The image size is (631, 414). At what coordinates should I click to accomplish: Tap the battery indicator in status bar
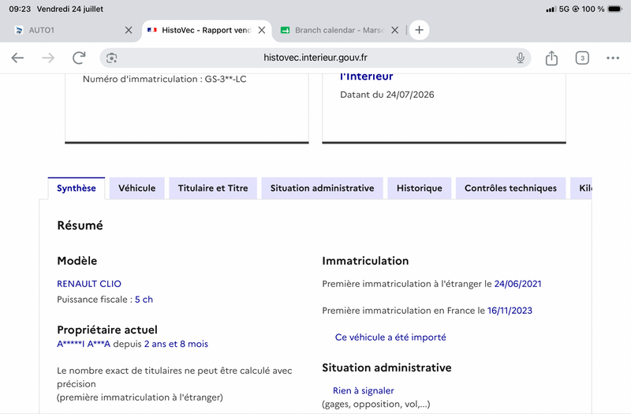(615, 9)
